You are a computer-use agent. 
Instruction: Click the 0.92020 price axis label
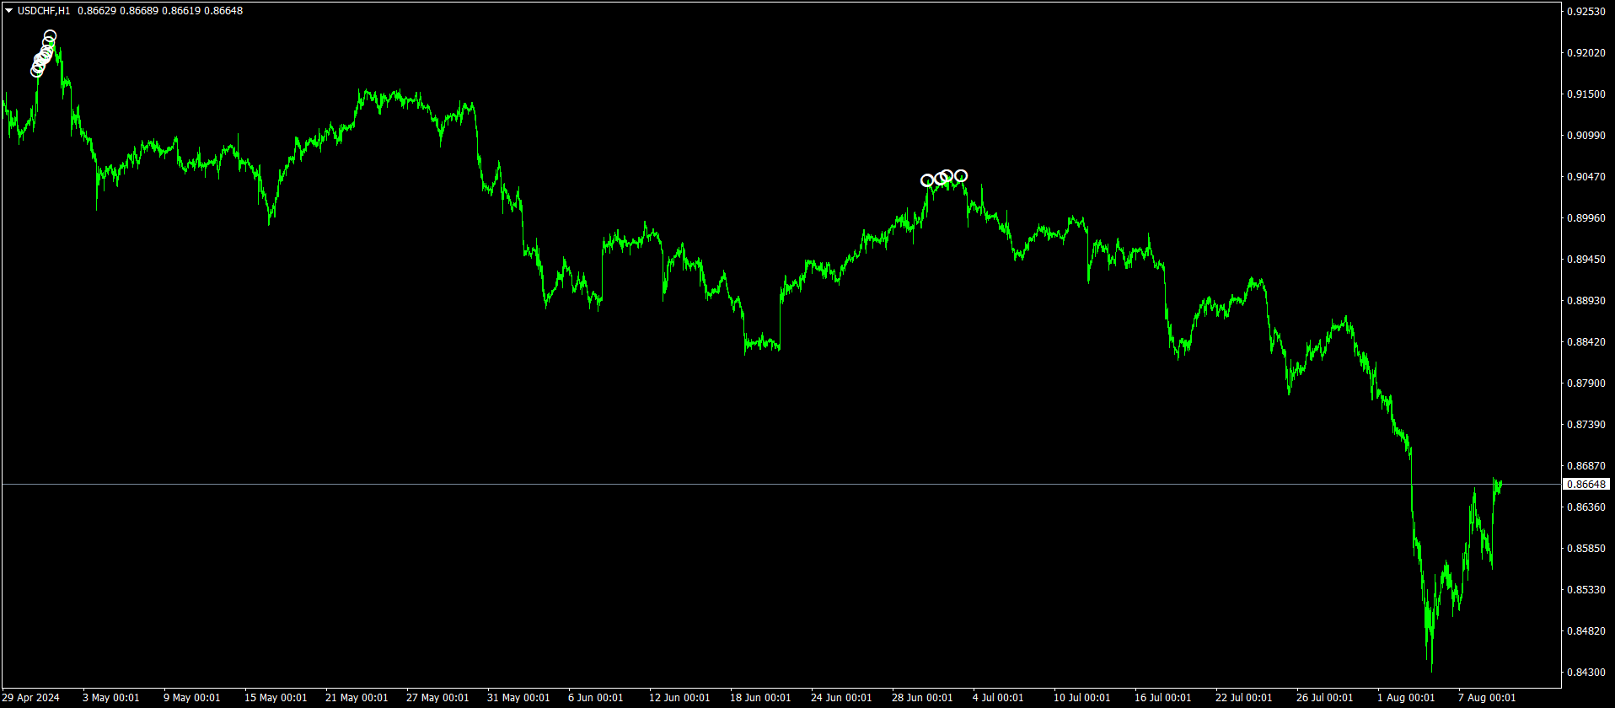(x=1585, y=53)
